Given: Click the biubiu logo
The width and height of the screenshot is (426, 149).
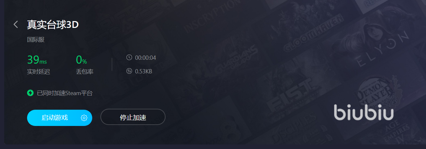Looking at the screenshot, I should [x=364, y=112].
